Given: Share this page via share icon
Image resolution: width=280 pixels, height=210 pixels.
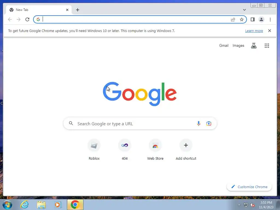Looking at the screenshot, I should [x=233, y=19].
